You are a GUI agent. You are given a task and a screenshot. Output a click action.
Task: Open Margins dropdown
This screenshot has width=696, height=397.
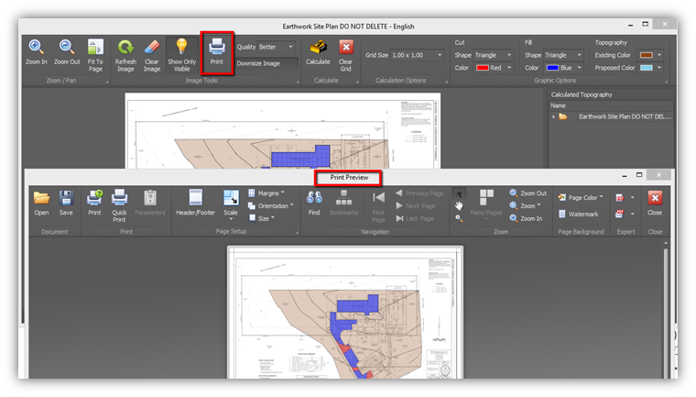click(x=266, y=193)
